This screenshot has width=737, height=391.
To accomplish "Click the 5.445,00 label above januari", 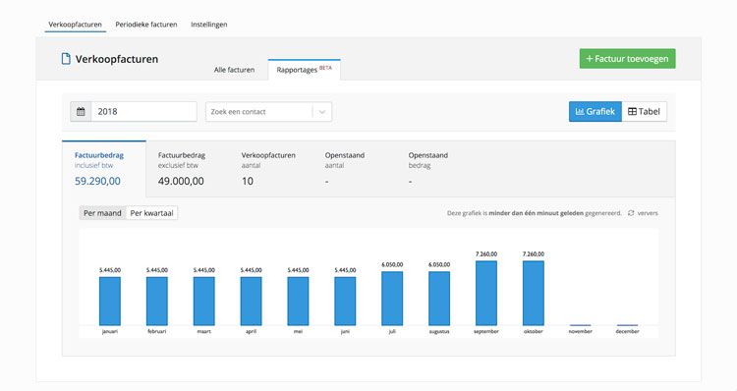I will tap(110, 270).
